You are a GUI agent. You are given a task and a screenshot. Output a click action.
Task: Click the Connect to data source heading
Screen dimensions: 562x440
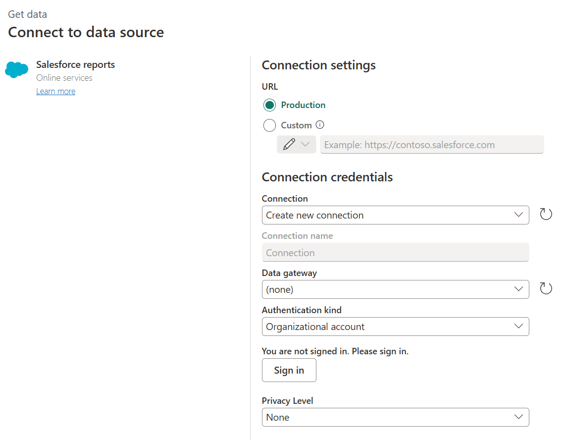pos(86,32)
